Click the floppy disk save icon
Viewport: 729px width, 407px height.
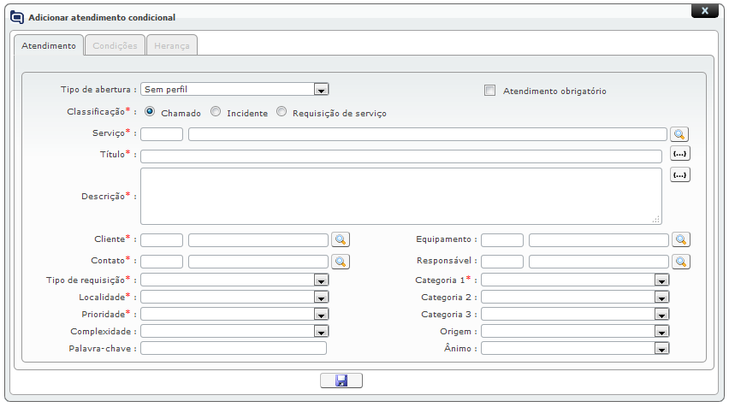(341, 380)
